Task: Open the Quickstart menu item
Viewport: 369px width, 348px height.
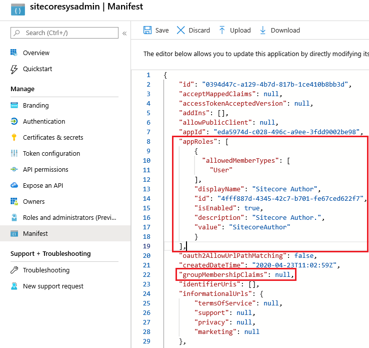Action: pyautogui.click(x=37, y=69)
